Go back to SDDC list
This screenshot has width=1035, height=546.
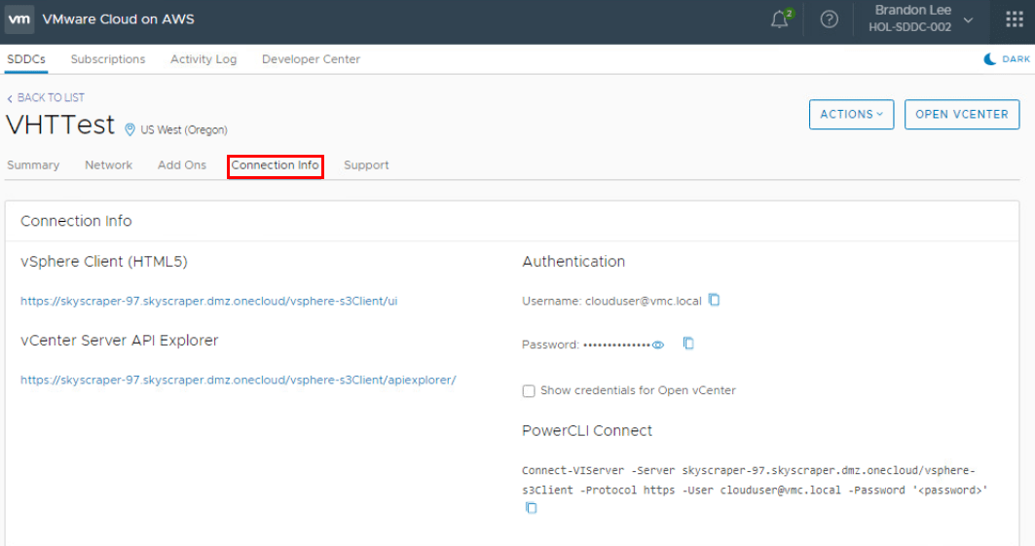click(46, 97)
